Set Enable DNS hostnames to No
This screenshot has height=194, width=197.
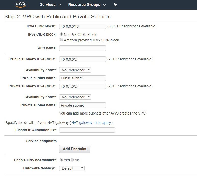(x=72, y=160)
